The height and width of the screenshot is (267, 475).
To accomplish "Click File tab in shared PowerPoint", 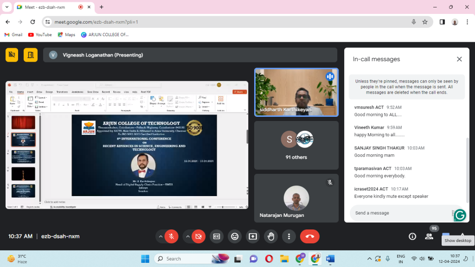I will [x=11, y=92].
